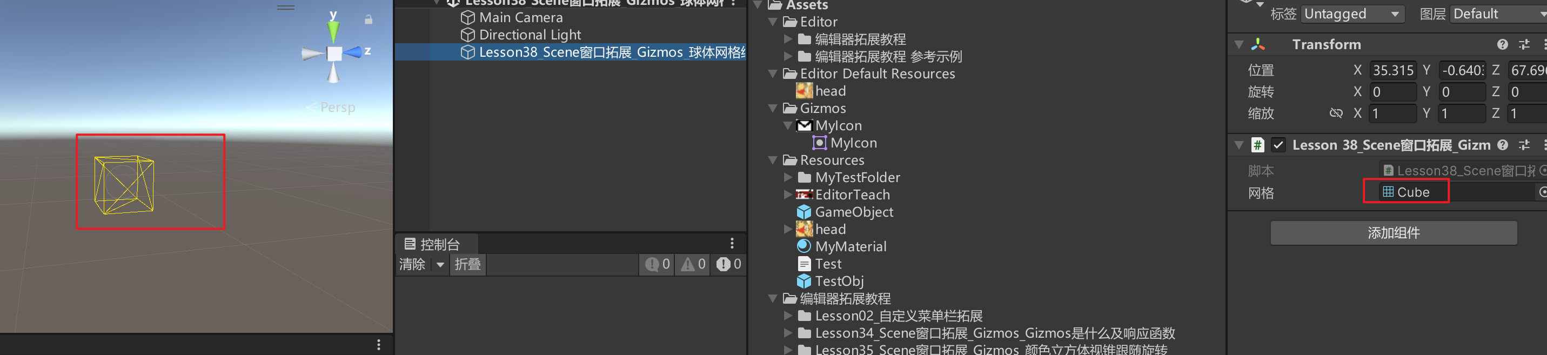Screen dimensions: 1547x355
Task: Collapse the Gizmos folder in Assets
Action: point(773,109)
